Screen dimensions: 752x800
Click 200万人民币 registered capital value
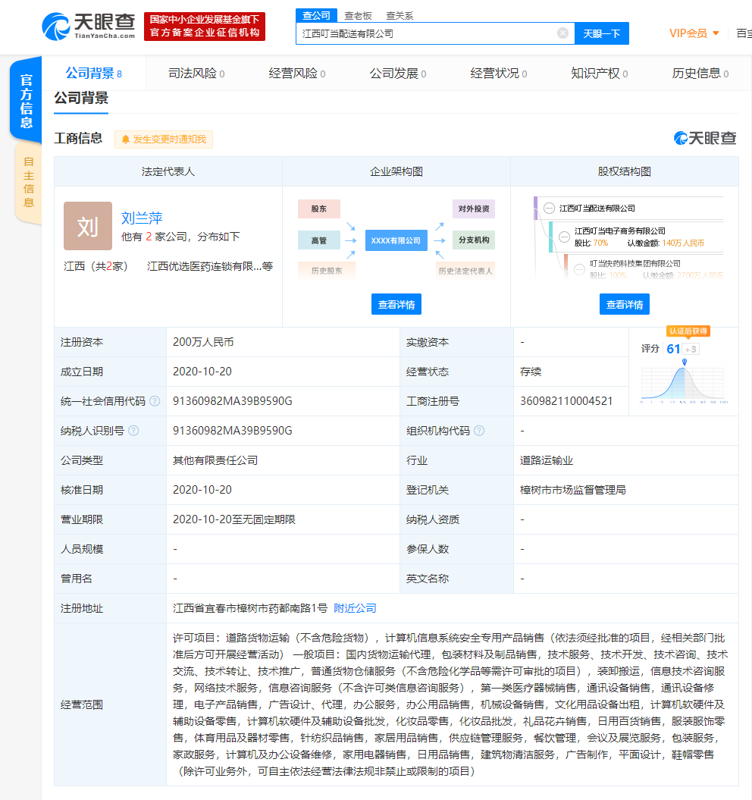(203, 342)
